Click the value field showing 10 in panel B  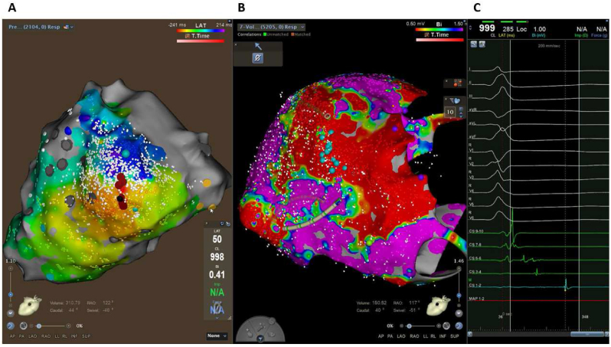(450, 112)
